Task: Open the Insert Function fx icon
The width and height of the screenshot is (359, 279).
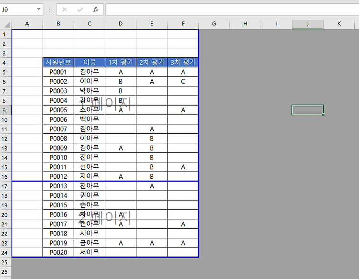Action: [96, 10]
